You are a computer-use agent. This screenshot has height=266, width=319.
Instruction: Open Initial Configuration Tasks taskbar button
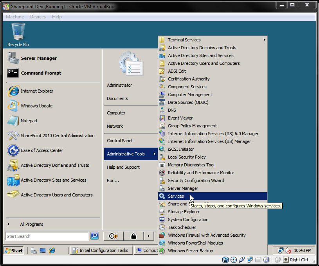102,250
